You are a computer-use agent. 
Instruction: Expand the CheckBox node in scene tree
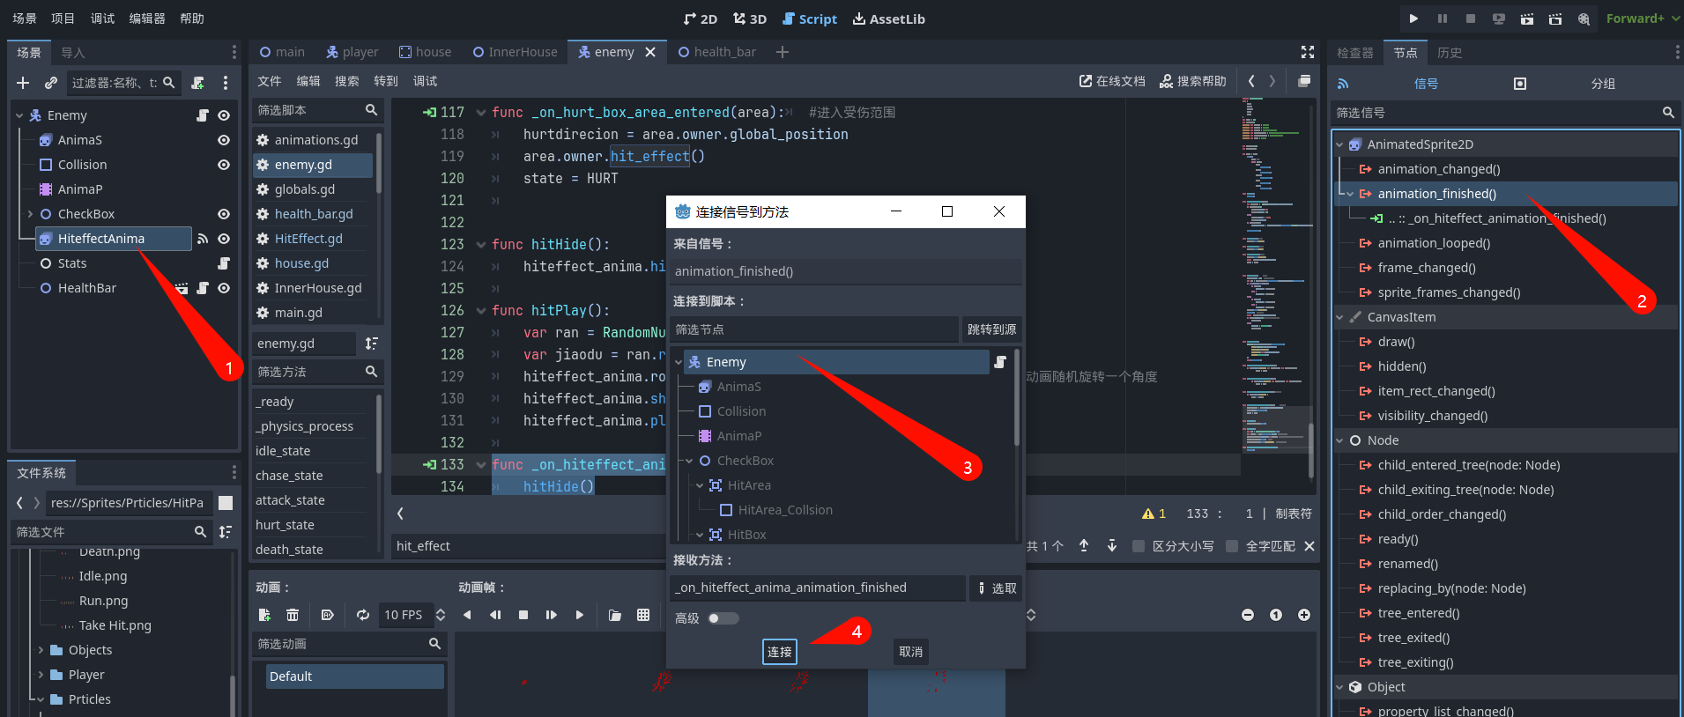click(x=30, y=214)
